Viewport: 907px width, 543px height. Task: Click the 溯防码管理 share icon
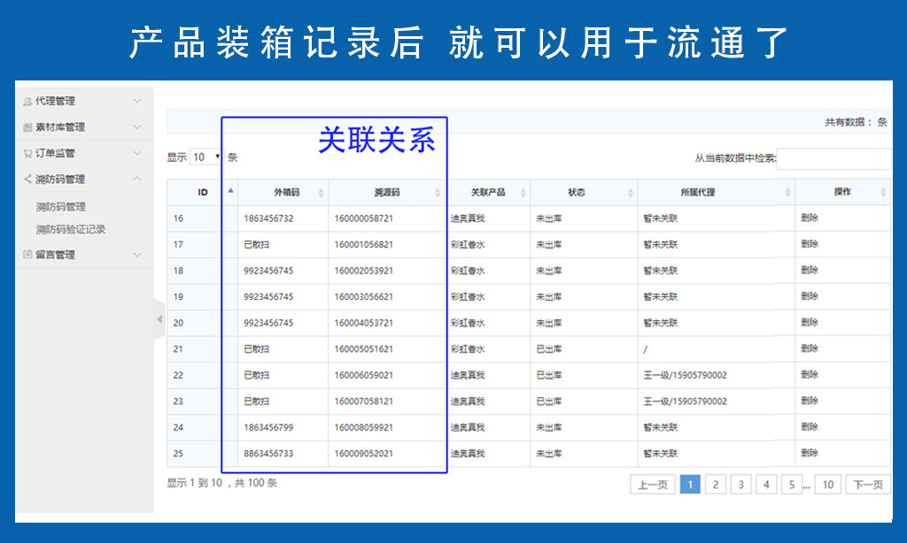coord(28,179)
